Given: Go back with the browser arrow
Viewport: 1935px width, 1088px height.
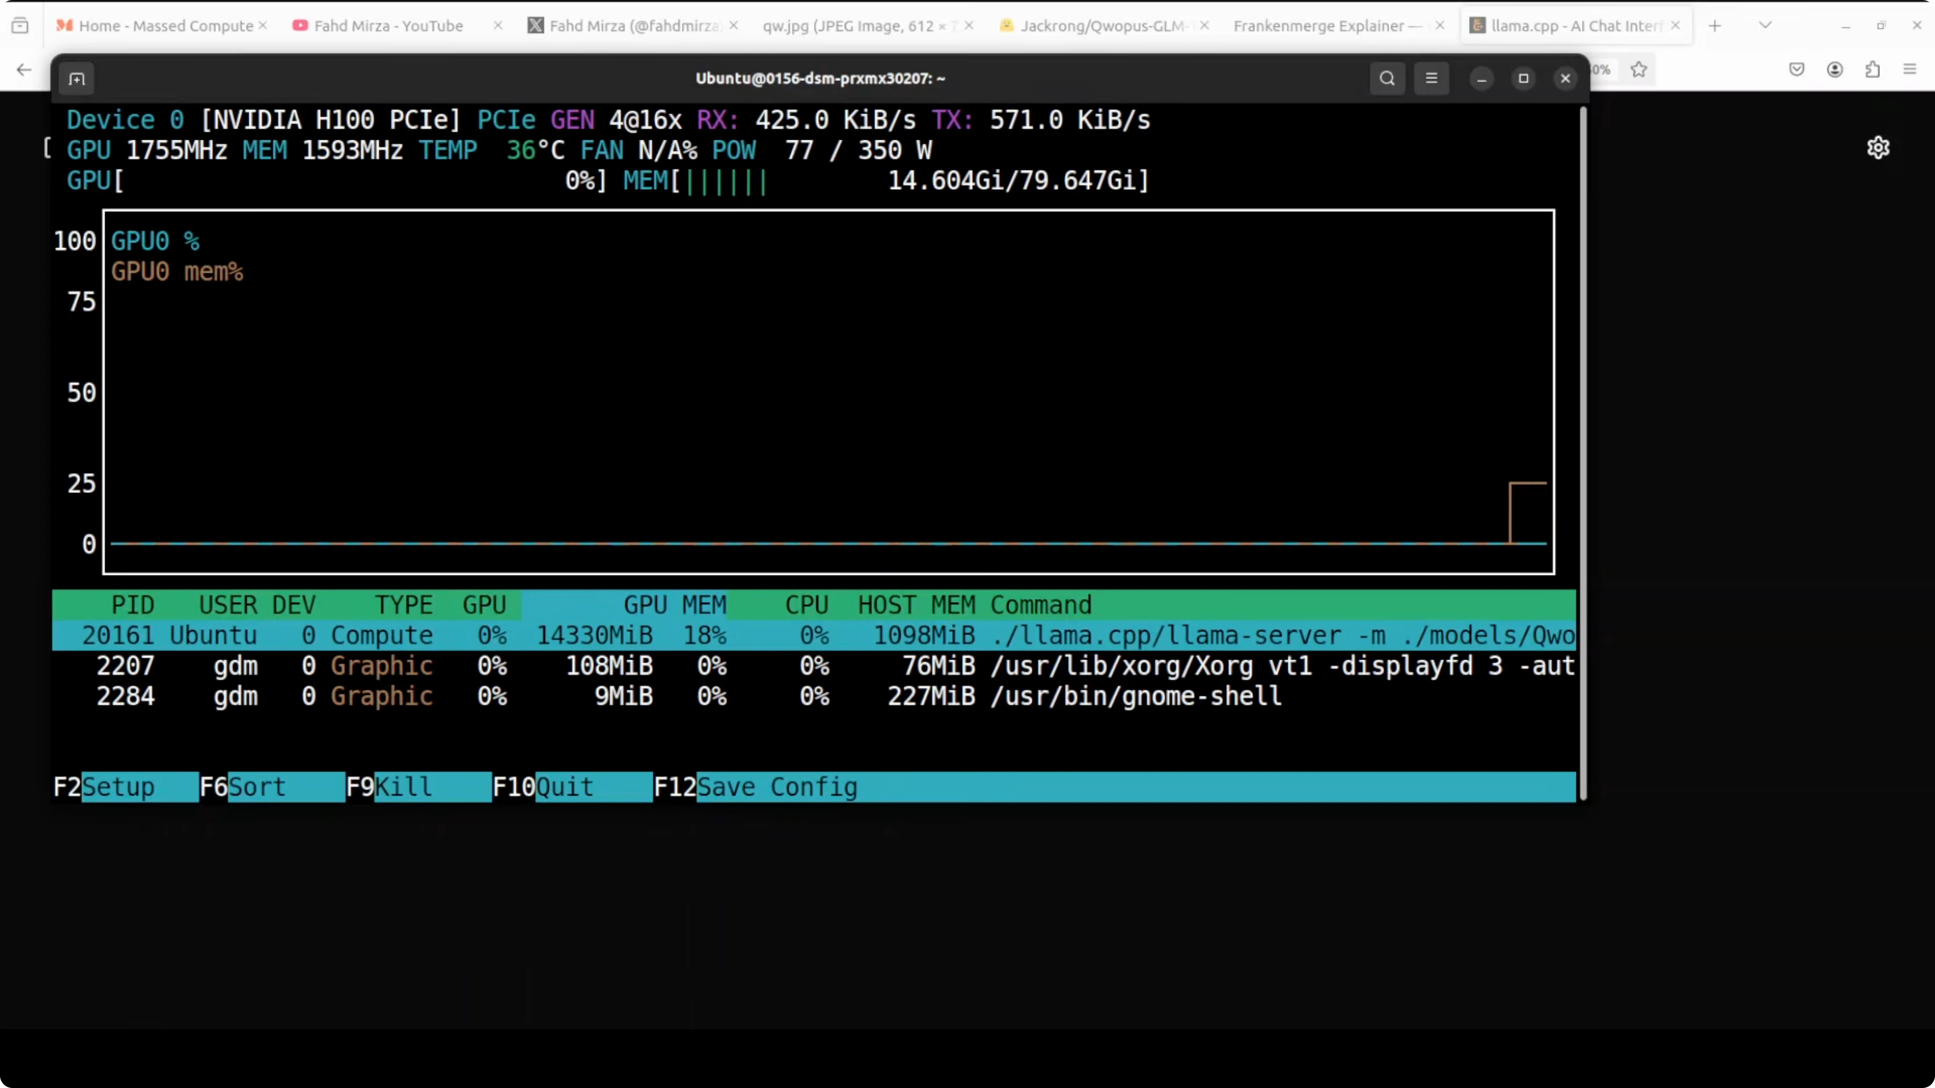Looking at the screenshot, I should (x=24, y=70).
